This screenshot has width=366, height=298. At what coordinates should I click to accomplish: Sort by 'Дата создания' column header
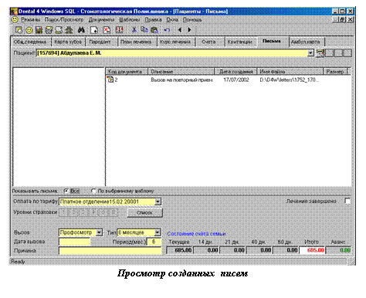tap(236, 72)
